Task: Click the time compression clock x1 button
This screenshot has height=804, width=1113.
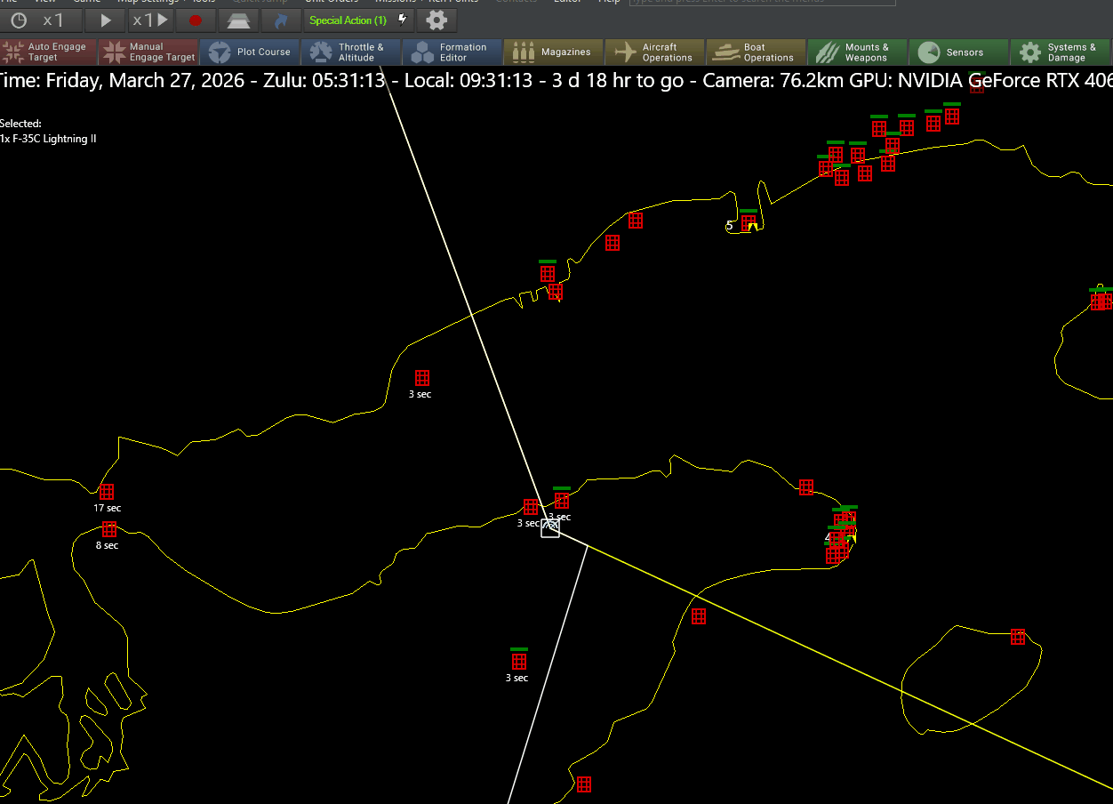Action: (40, 20)
